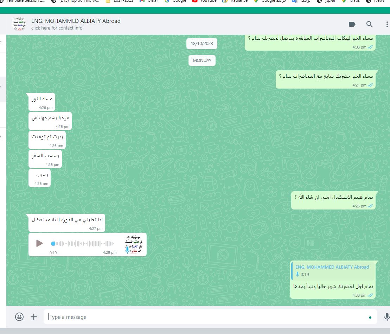Click the 18/10/2023 date chip
Screen dimensions: 390x334
click(202, 44)
